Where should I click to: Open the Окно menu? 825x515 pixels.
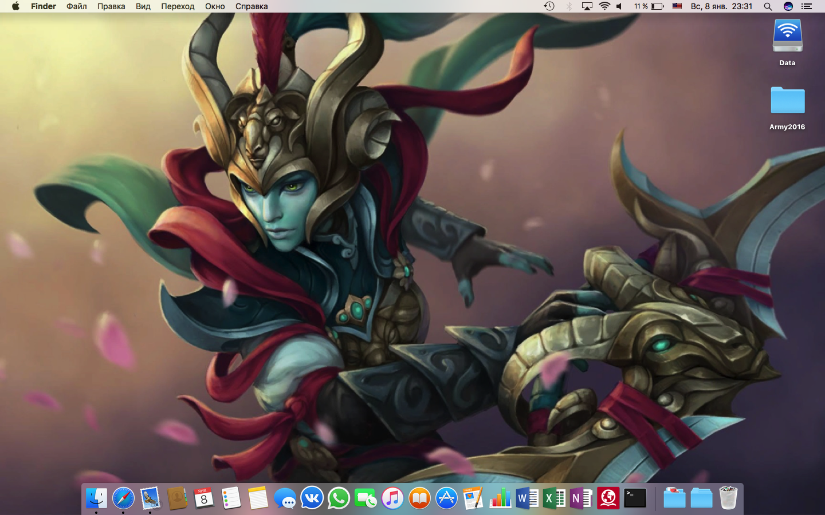pos(215,6)
